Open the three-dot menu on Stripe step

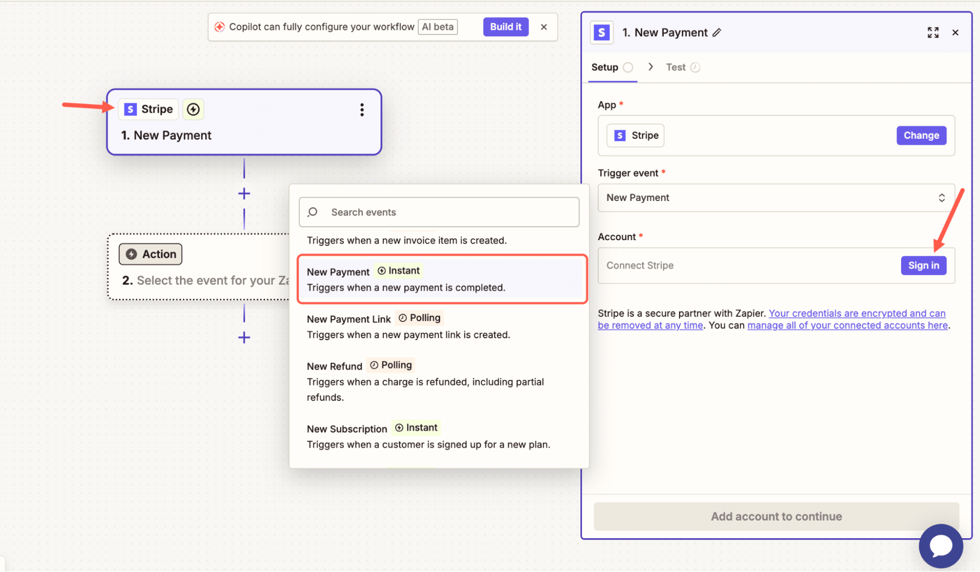coord(362,110)
